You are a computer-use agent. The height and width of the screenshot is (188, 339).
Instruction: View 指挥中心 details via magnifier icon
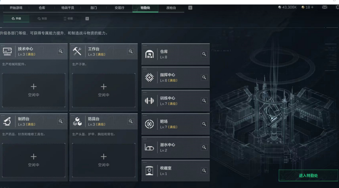click(x=204, y=77)
